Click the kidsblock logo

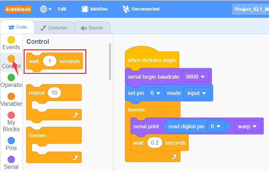pyautogui.click(x=18, y=9)
